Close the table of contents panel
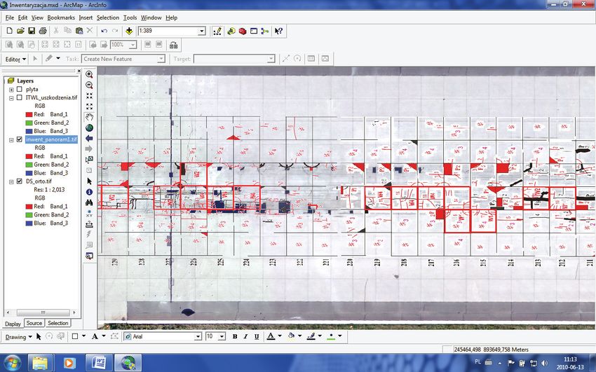Image resolution: width=596 pixels, height=372 pixels. click(79, 71)
